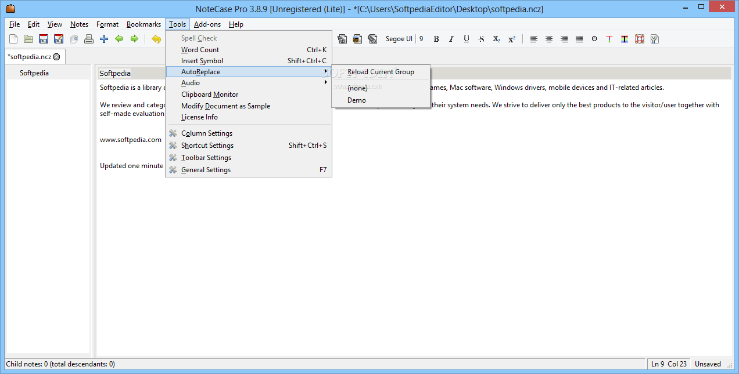Open License Info from the menu
This screenshot has height=374, width=739.
click(x=249, y=117)
